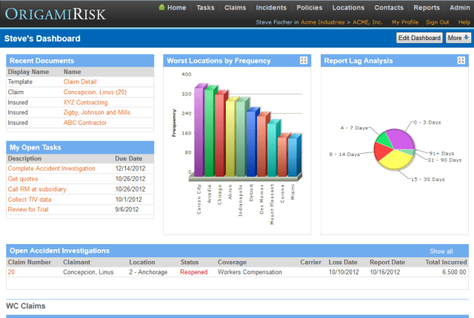Open the More dropdown arrow button
This screenshot has height=318, width=474.
(x=458, y=38)
